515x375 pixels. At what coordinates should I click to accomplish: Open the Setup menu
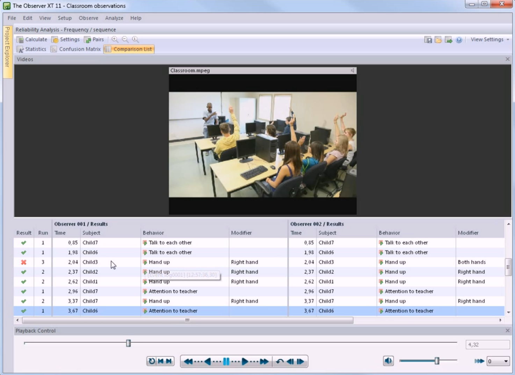click(65, 18)
